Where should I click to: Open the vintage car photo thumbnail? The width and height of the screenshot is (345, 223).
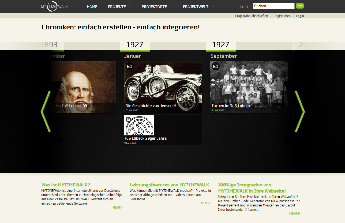pos(163,87)
